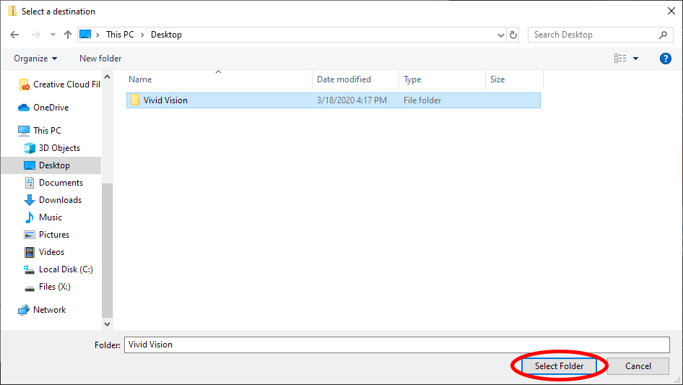
Task: Open the address bar history dropdown
Action: pos(501,35)
